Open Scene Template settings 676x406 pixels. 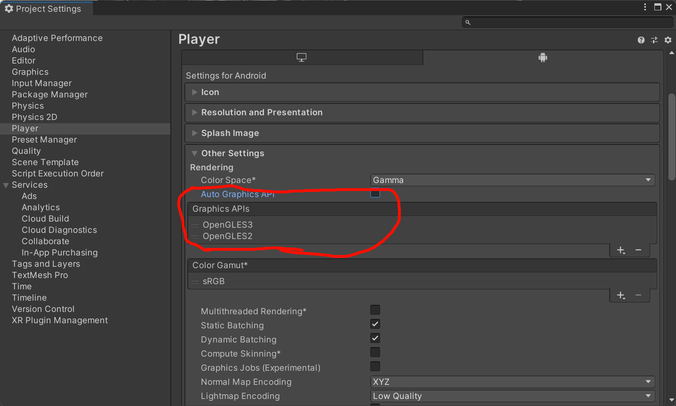coord(45,162)
